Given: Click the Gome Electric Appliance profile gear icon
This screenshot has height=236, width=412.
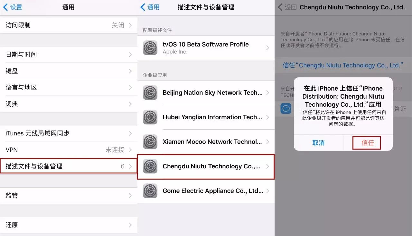Looking at the screenshot, I should coord(150,191).
